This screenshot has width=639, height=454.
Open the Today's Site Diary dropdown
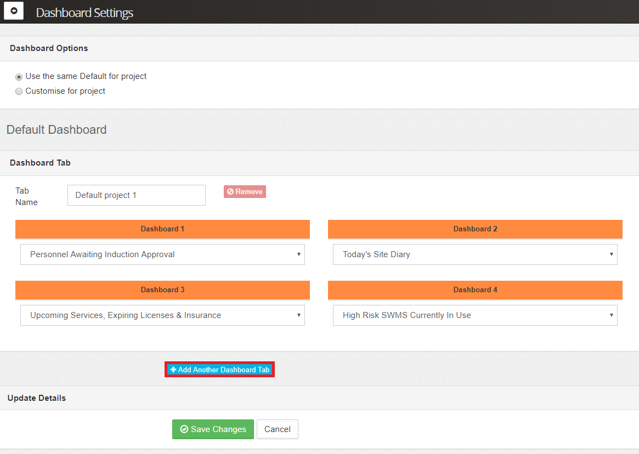475,254
